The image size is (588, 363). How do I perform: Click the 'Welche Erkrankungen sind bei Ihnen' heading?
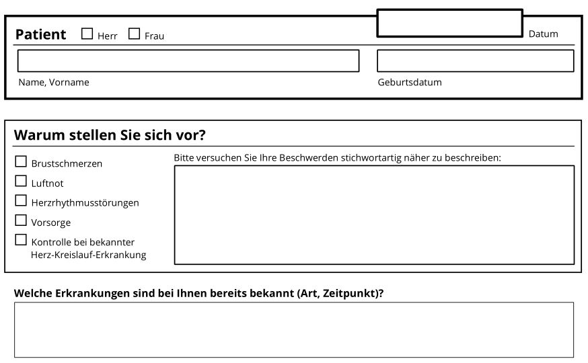(x=198, y=293)
